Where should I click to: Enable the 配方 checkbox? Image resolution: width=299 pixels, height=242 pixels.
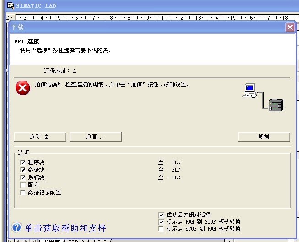(x=23, y=185)
